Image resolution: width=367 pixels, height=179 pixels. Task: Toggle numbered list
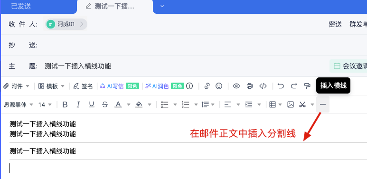185,104
